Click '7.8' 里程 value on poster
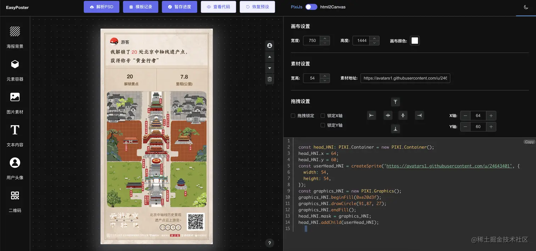This screenshot has height=251, width=536. click(184, 77)
